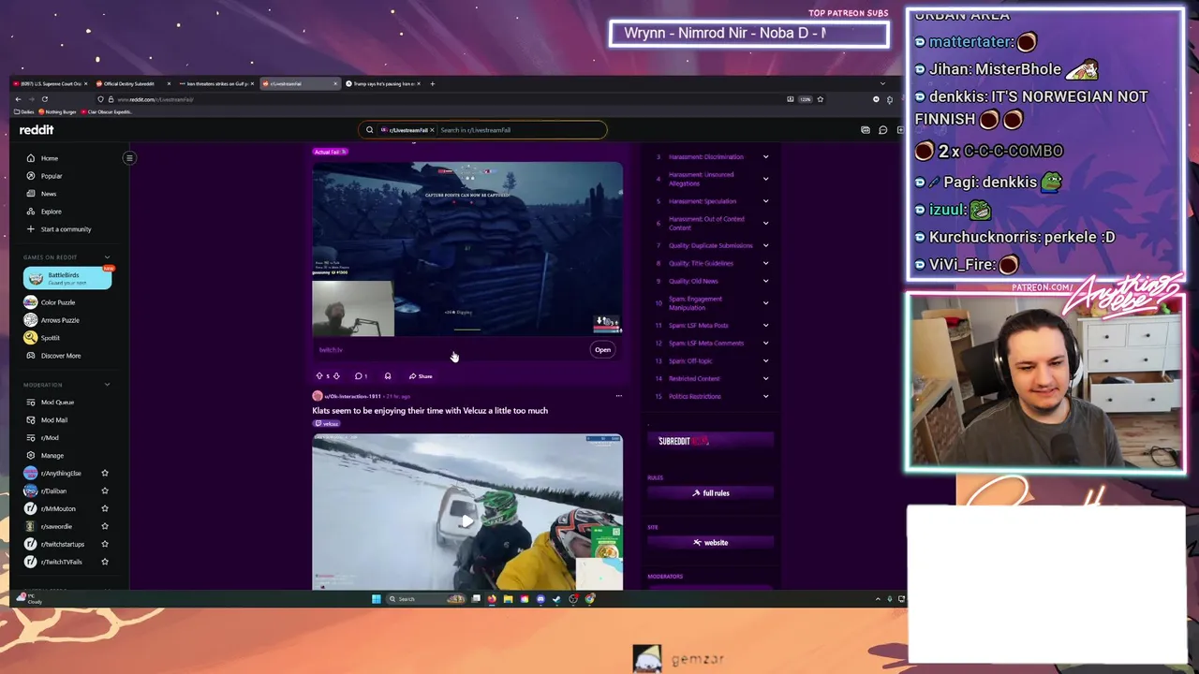Open the Klats post overflow menu
This screenshot has width=1199, height=674.
coord(618,396)
